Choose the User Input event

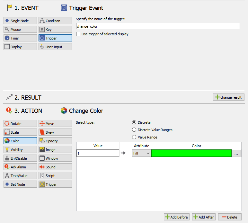(55, 47)
